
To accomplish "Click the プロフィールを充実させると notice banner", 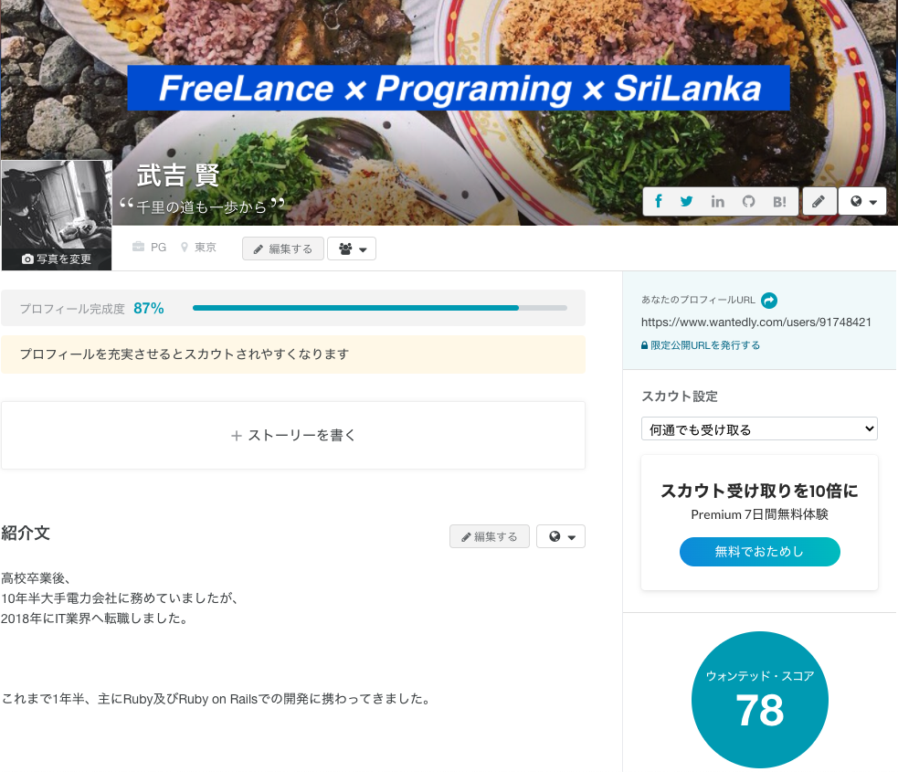I will 293,354.
